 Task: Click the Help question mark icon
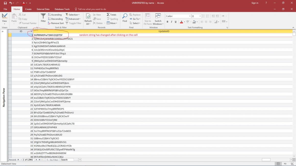[x=266, y=3]
